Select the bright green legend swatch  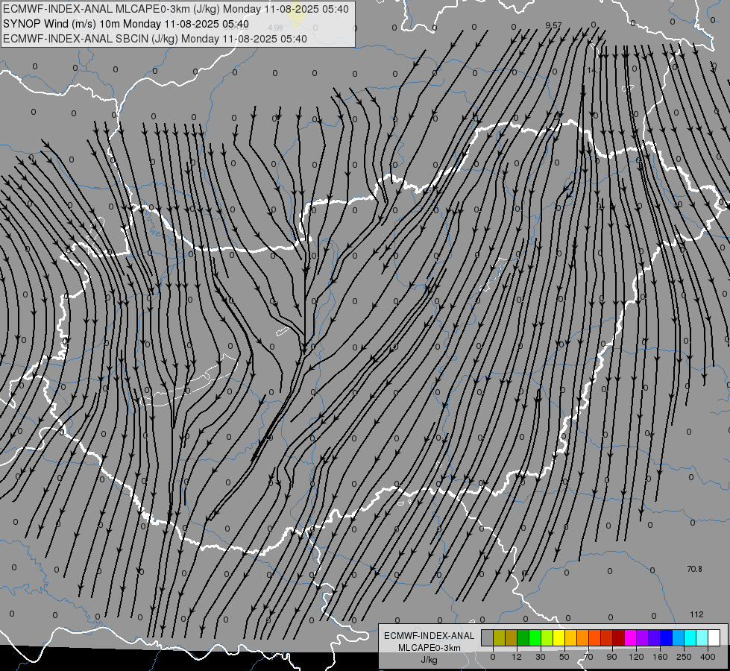(535, 637)
